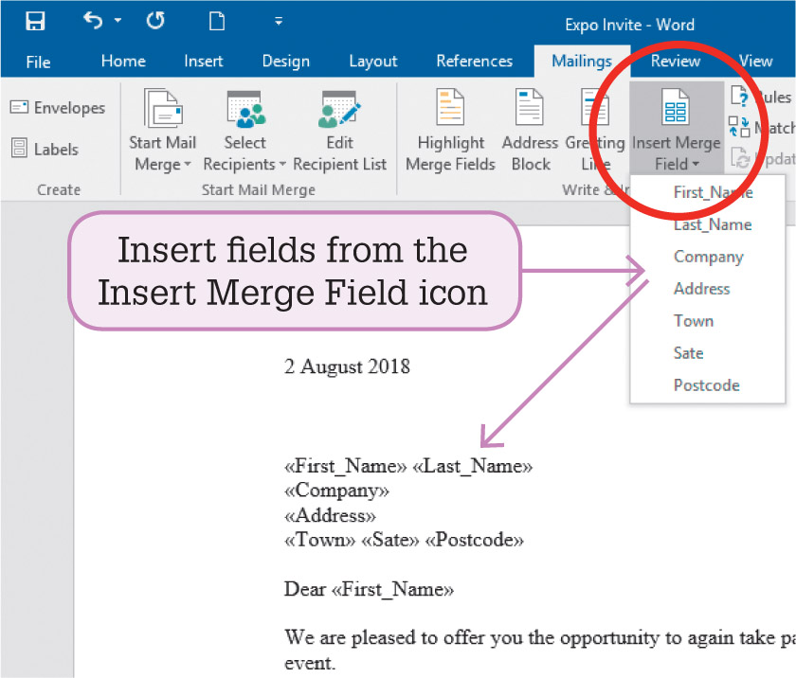Click the Select Recipients icon

tap(245, 109)
